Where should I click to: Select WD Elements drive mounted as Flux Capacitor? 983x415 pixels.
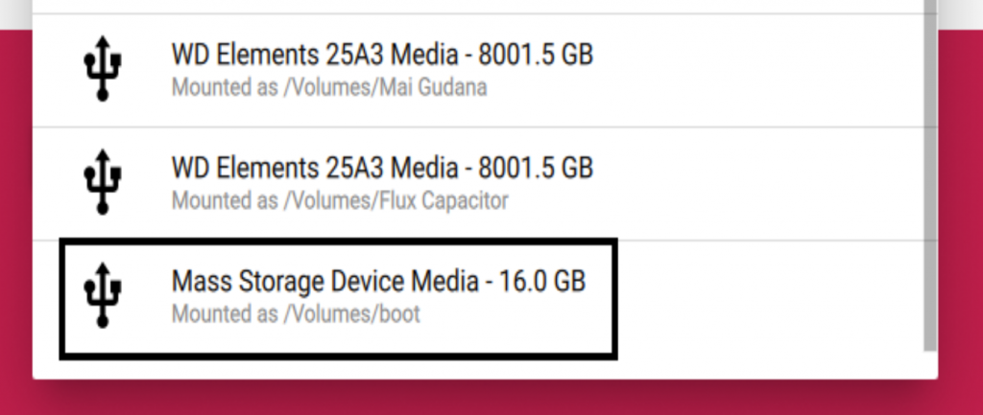pos(478,183)
